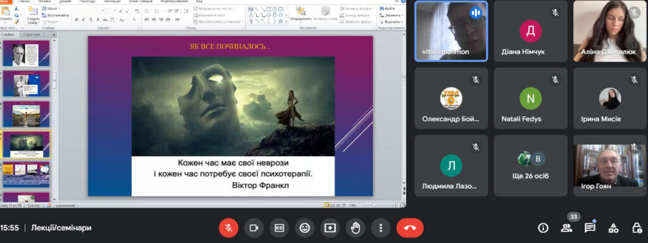
Task: Toggle the camera on or off
Action: pos(254,228)
